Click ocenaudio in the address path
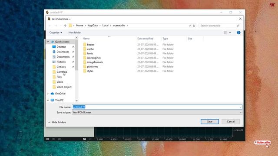278x156 pixels. (x=119, y=26)
